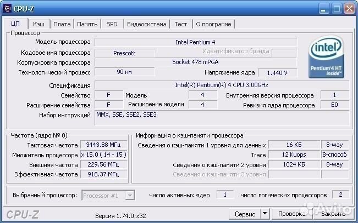Expand the Сервис dropdown arrow
Image resolution: width=358 pixels, height=223 pixels.
click(265, 214)
